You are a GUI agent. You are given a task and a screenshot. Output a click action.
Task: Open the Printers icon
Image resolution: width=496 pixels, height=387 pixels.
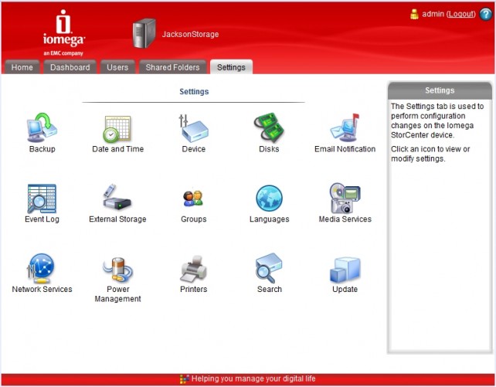click(x=193, y=269)
